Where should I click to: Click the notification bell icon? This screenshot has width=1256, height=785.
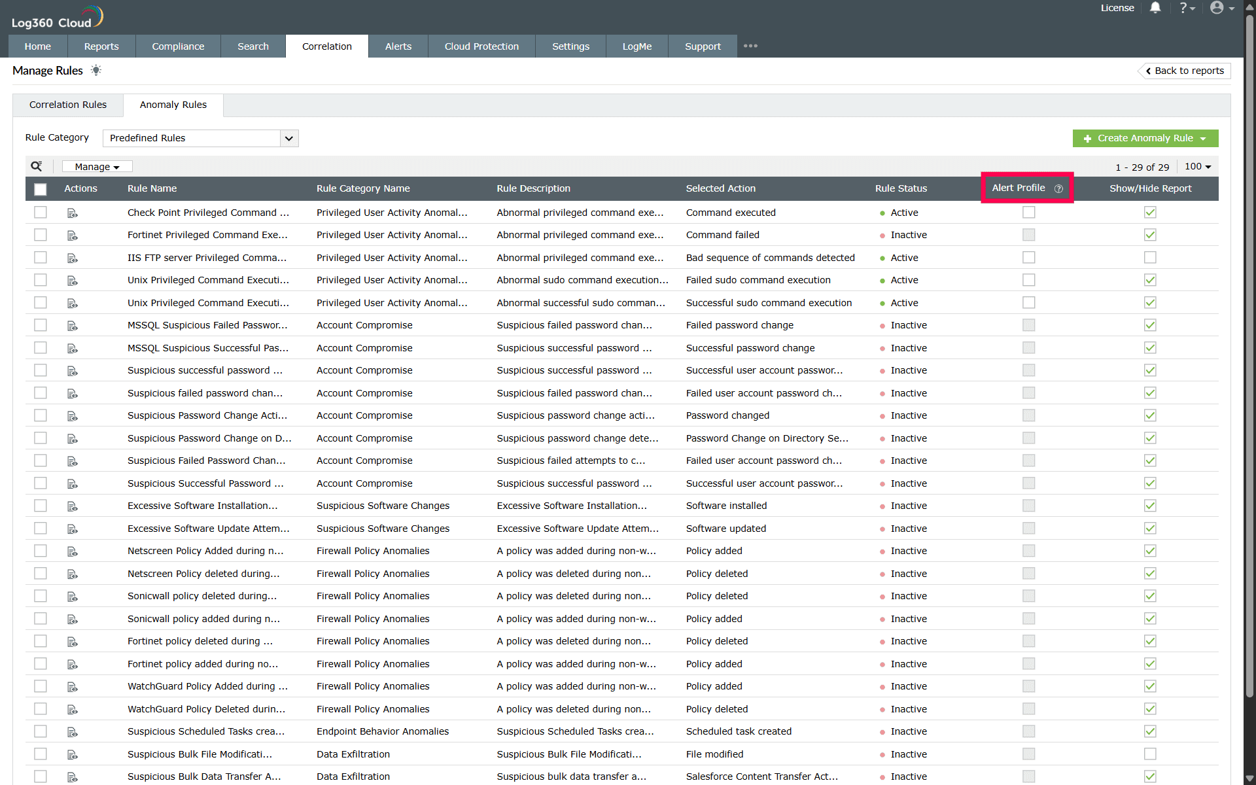point(1155,8)
